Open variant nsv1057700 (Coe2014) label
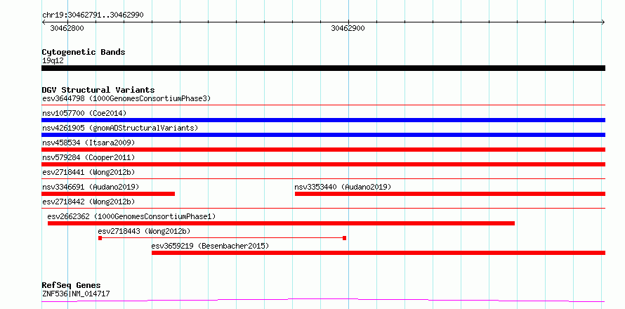The width and height of the screenshot is (625, 309). (84, 113)
